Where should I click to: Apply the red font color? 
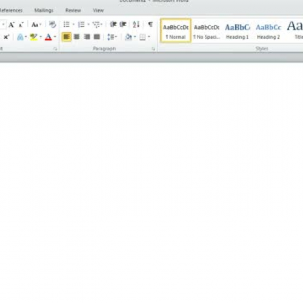point(48,37)
